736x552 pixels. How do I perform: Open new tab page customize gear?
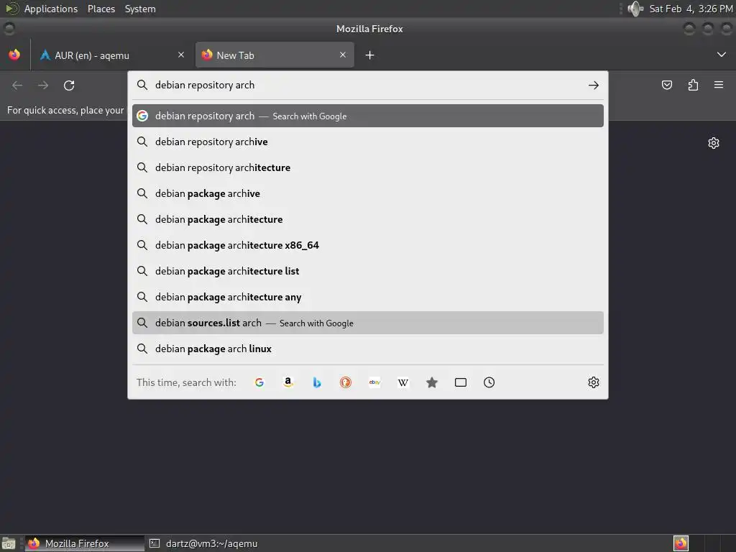click(714, 143)
